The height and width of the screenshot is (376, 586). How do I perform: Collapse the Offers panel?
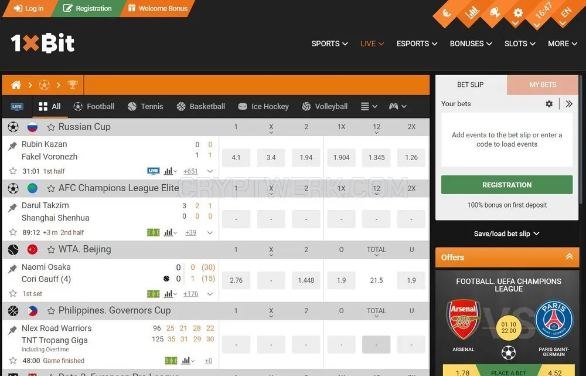point(569,257)
